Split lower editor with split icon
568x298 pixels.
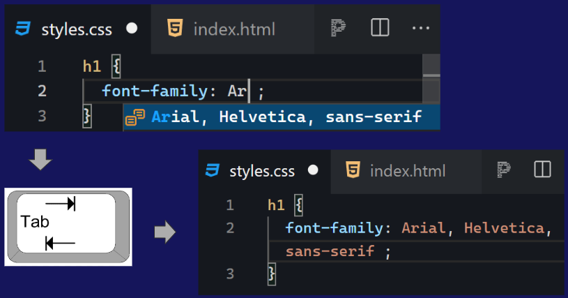point(542,170)
